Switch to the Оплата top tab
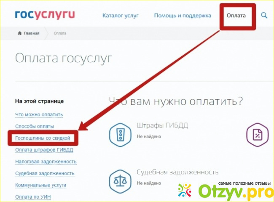 pyautogui.click(x=236, y=16)
